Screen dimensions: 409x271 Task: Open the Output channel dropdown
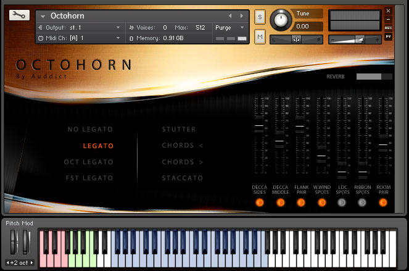click(x=118, y=28)
